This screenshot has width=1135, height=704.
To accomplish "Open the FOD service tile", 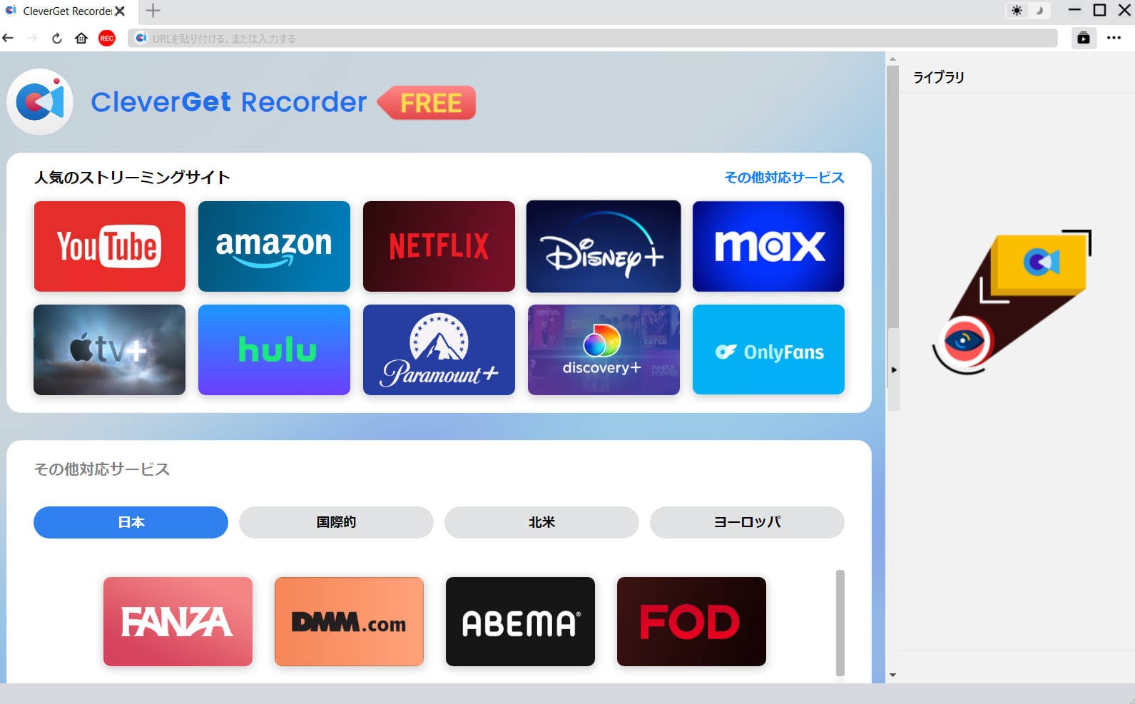I will (691, 621).
